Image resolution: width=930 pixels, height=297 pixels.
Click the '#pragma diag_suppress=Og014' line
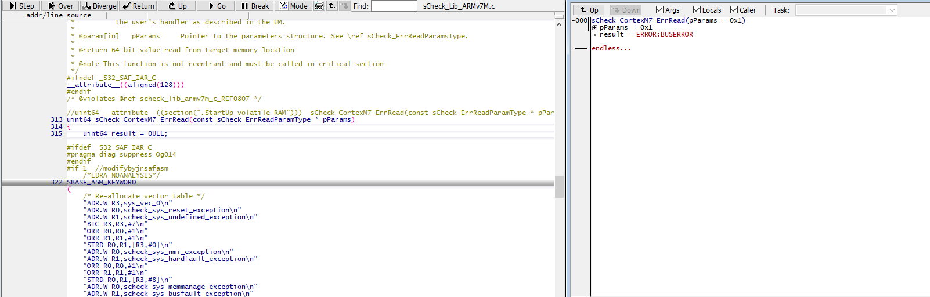click(121, 154)
